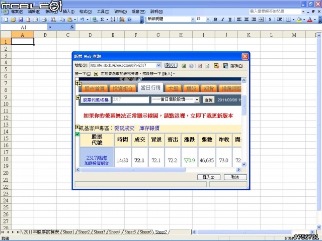Image resolution: width=322 pixels, height=241 pixels.
Task: Select the table arrow beside 凱基客戶專區
Action: click(77, 127)
